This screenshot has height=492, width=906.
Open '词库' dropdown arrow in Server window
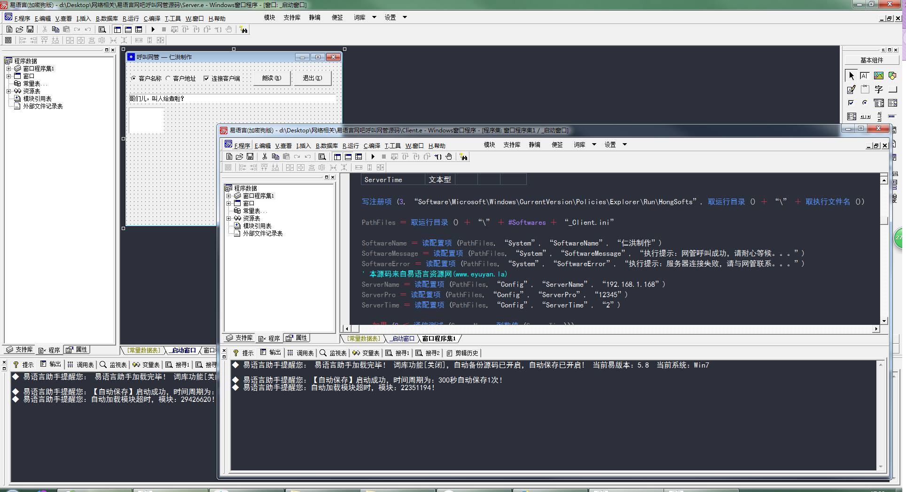[x=374, y=17]
